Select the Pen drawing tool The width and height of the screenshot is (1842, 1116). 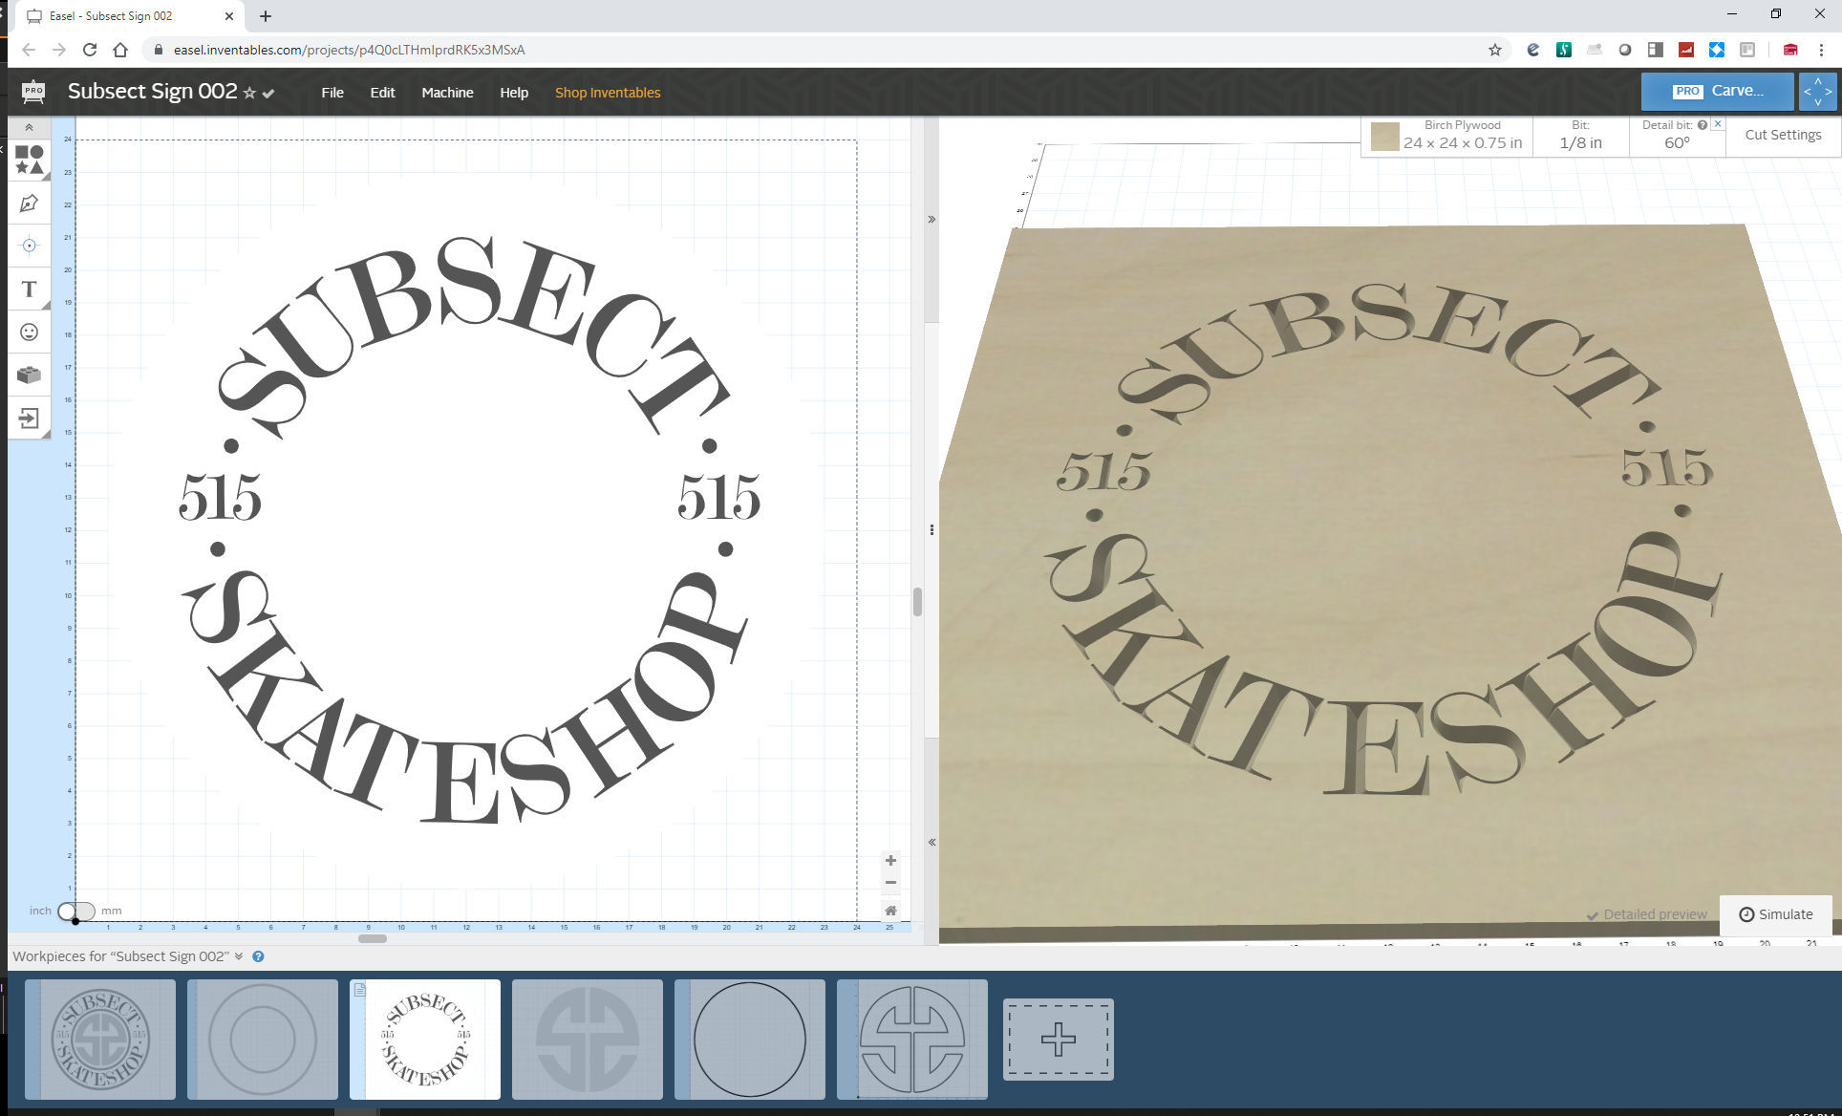30,203
